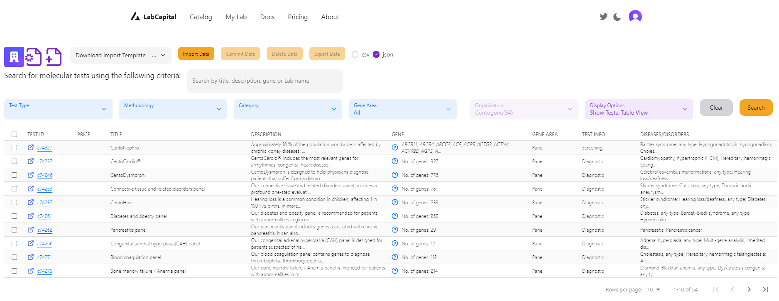Expand the Test Type filter

click(58, 109)
